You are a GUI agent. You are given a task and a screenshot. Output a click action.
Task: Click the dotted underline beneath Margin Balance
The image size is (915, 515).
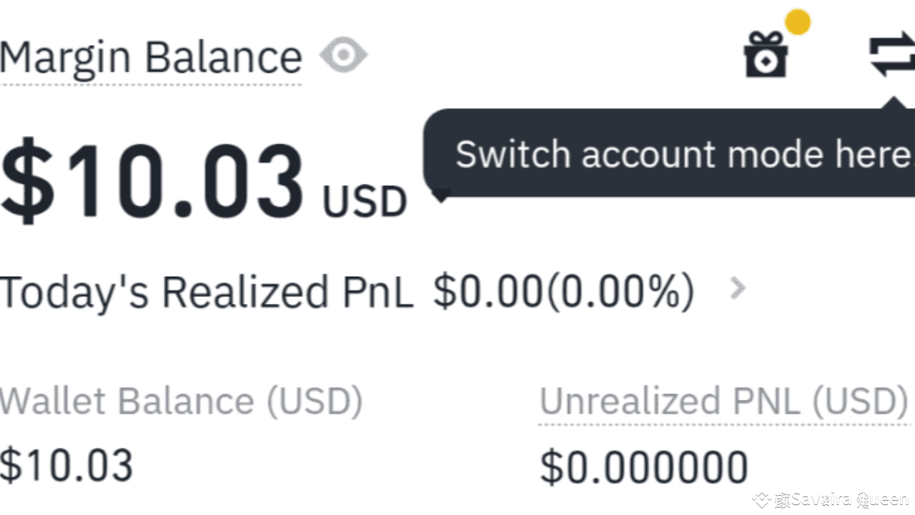click(x=151, y=84)
